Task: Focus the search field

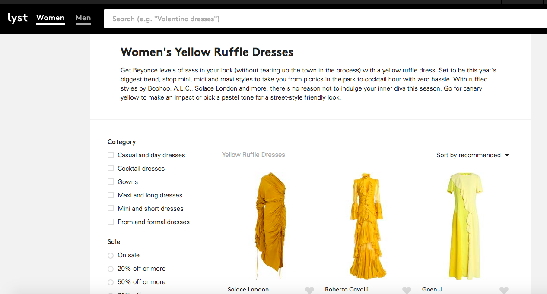Action: 325,19
